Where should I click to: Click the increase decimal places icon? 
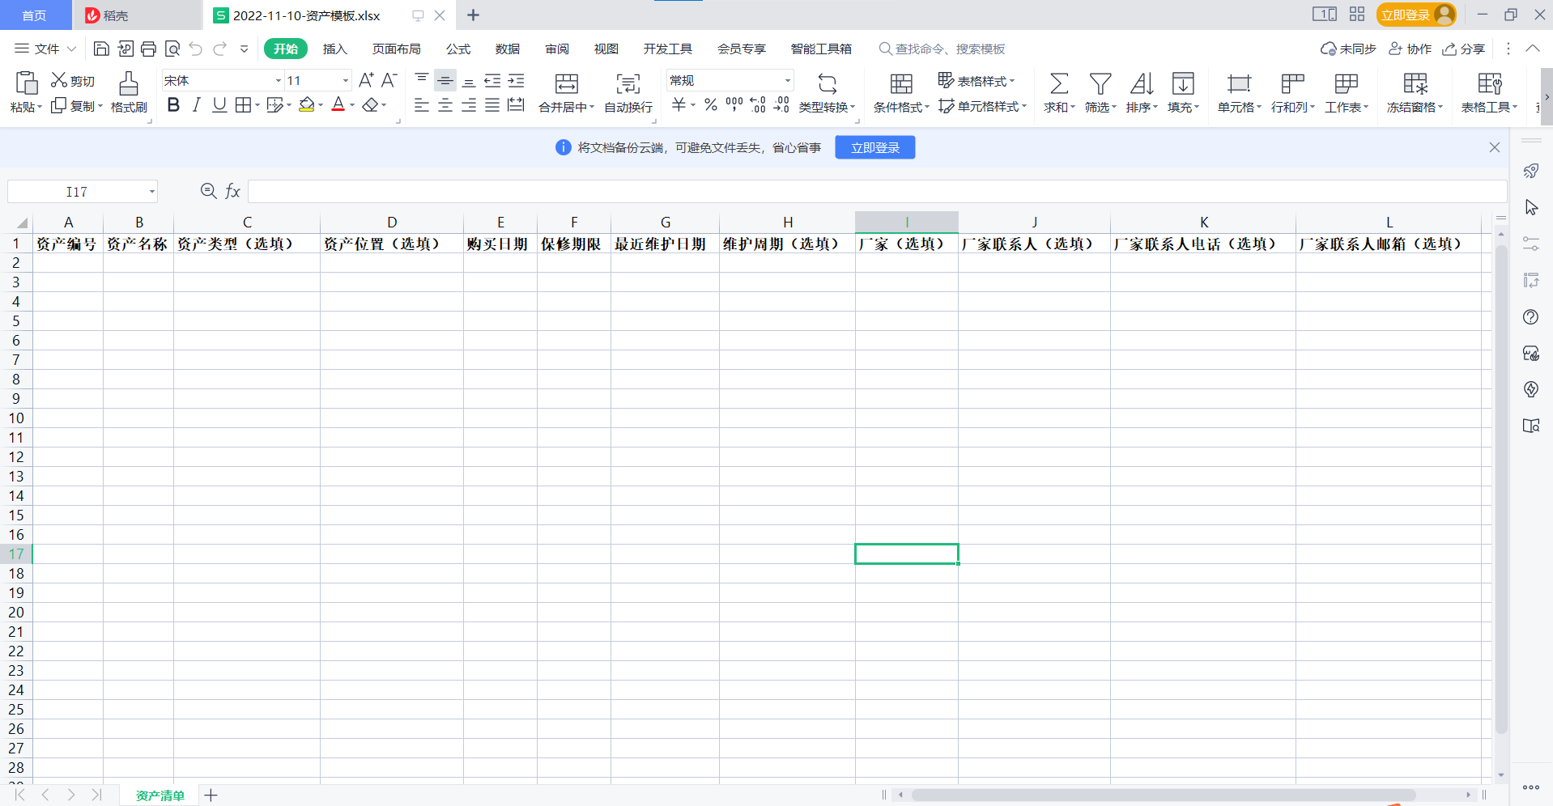click(x=758, y=104)
